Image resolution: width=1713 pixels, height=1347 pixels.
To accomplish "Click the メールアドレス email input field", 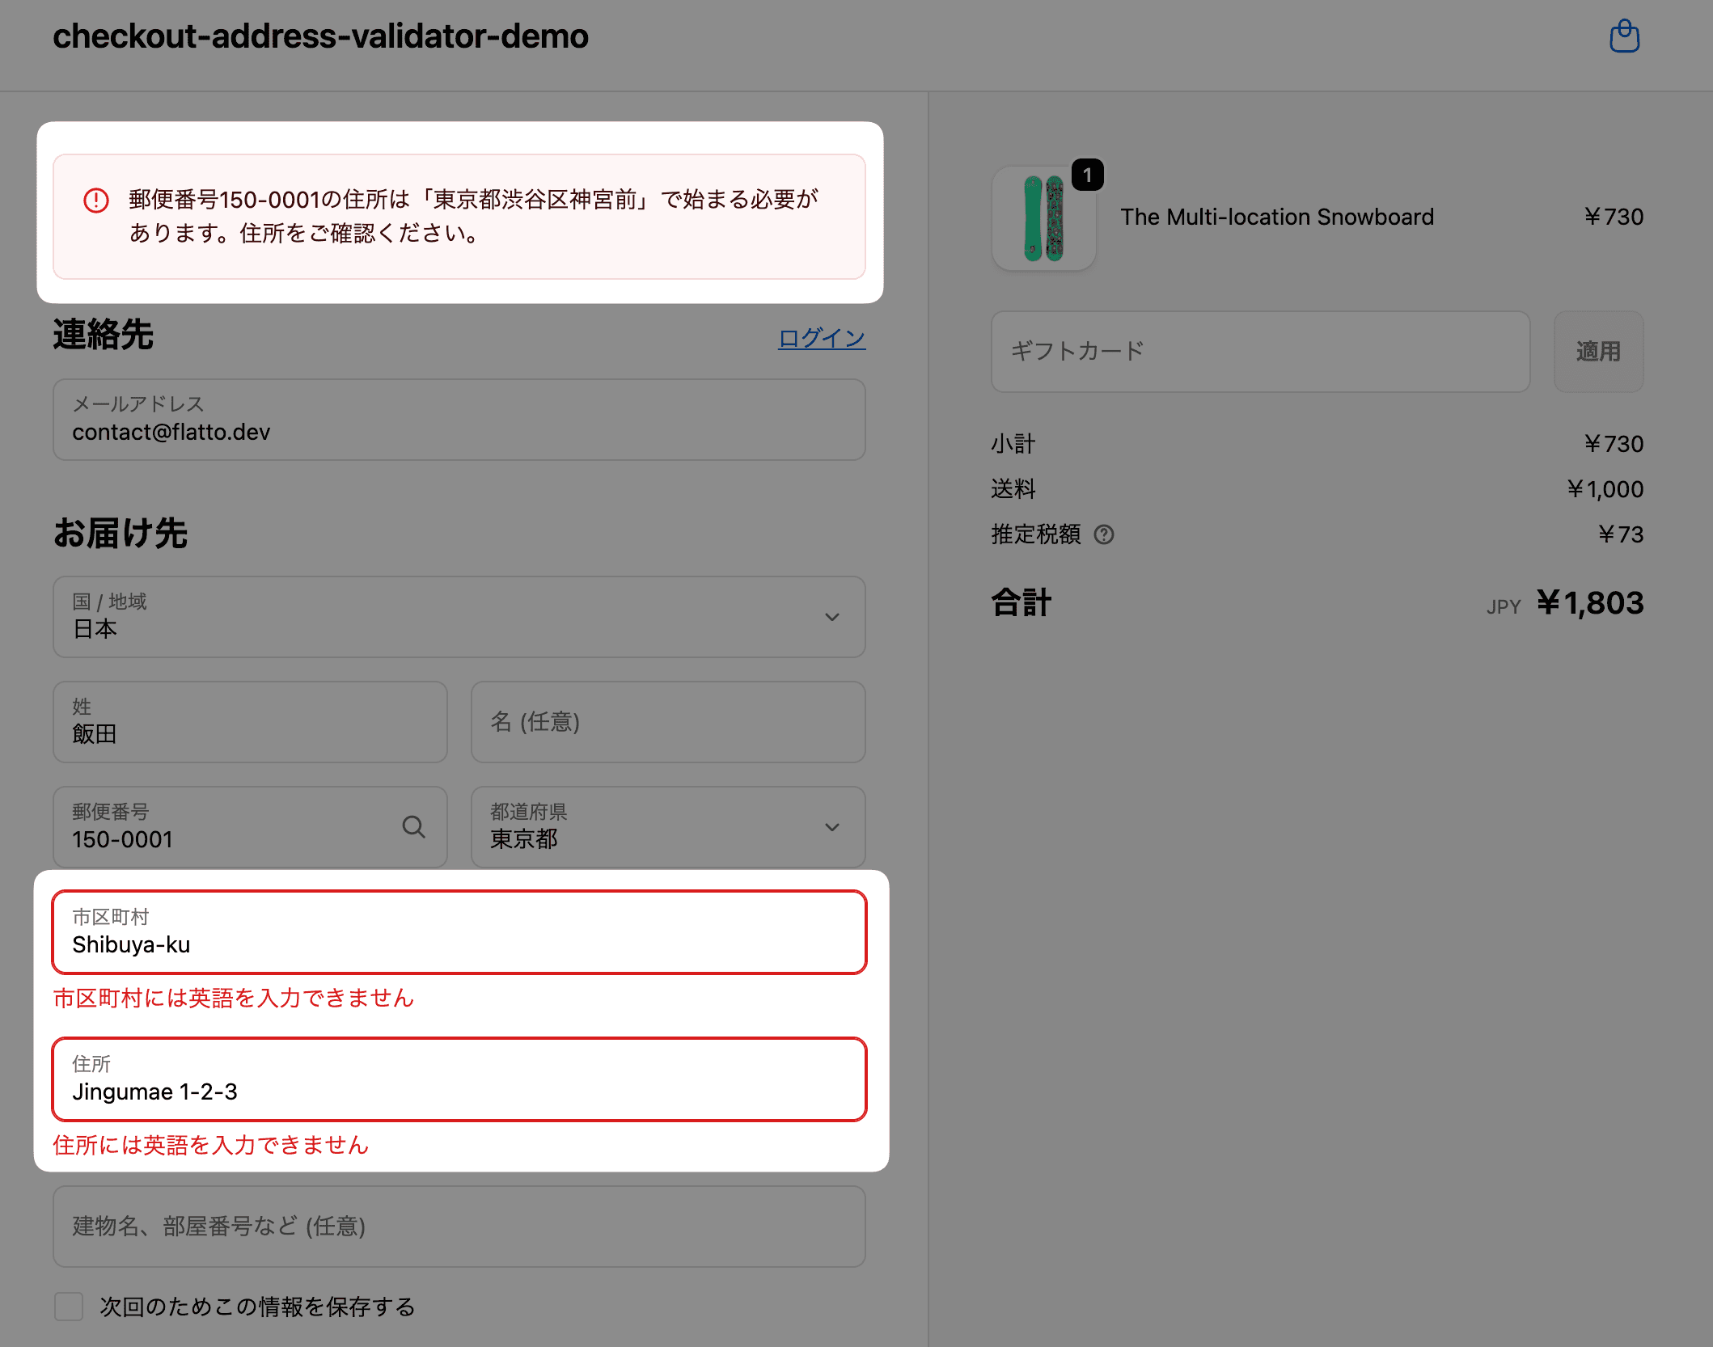I will tap(459, 420).
